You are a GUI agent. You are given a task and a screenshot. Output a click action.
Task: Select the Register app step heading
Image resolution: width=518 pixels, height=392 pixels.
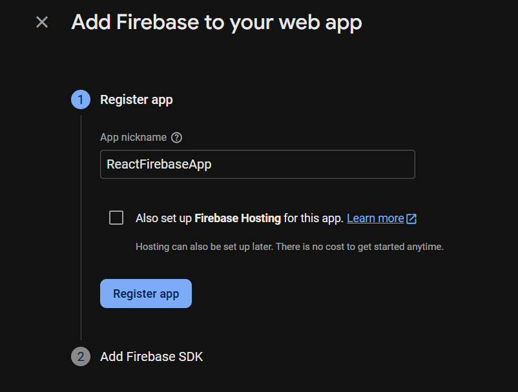point(136,99)
